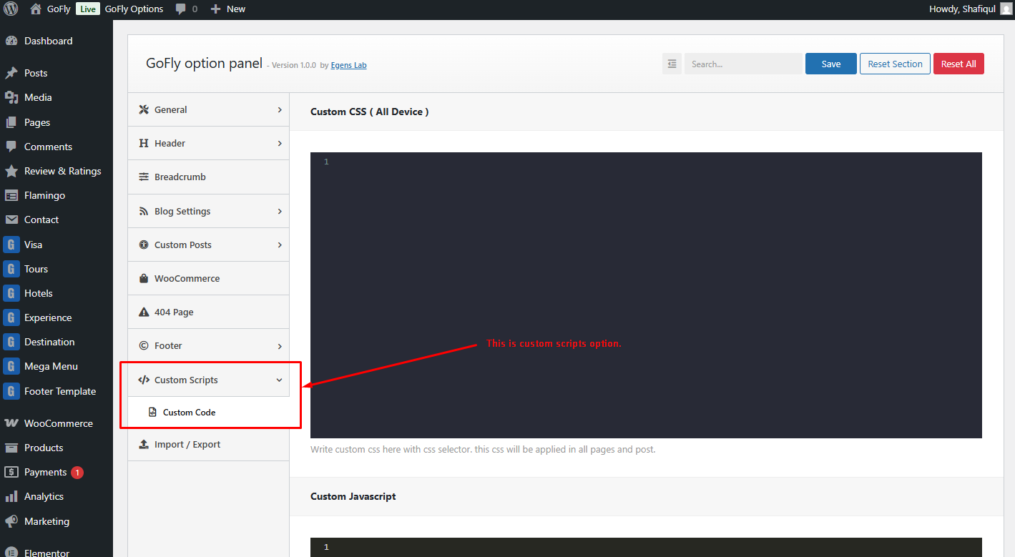The image size is (1015, 557).
Task: Click the options Search field
Action: tap(743, 64)
